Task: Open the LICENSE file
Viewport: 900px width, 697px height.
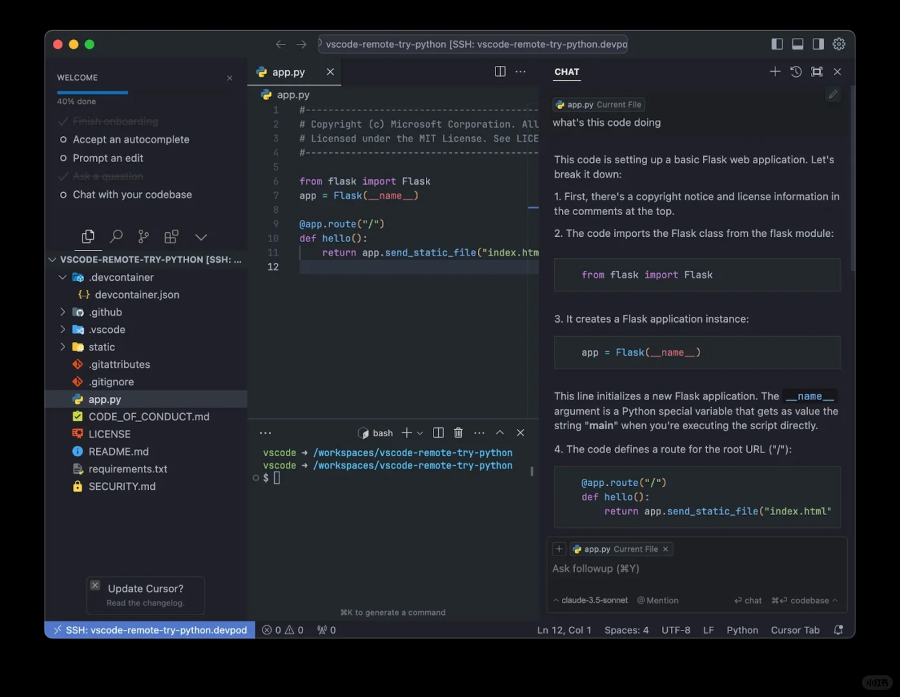Action: [x=146, y=434]
